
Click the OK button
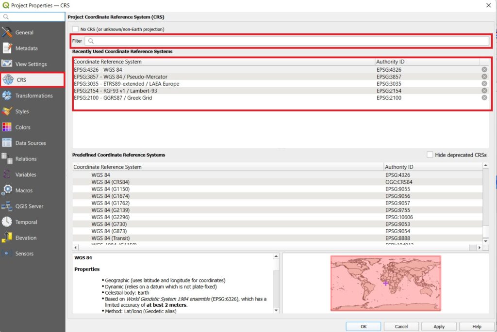pos(363,326)
